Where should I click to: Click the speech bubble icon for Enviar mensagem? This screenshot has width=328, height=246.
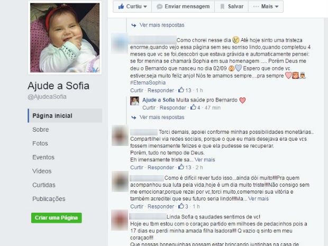[x=160, y=6]
